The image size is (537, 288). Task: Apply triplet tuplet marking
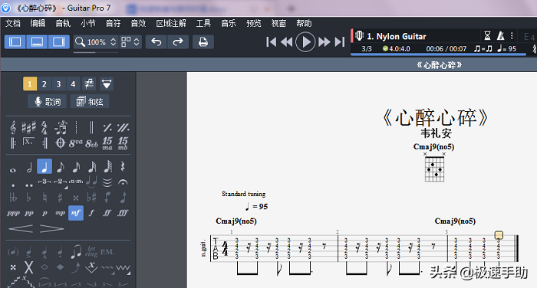pos(44,182)
